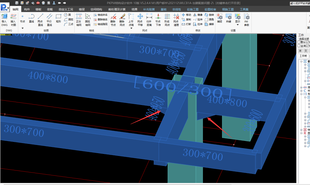Open dropdown arrow under 节点 tool
This screenshot has height=185, width=310.
pos(23,28)
